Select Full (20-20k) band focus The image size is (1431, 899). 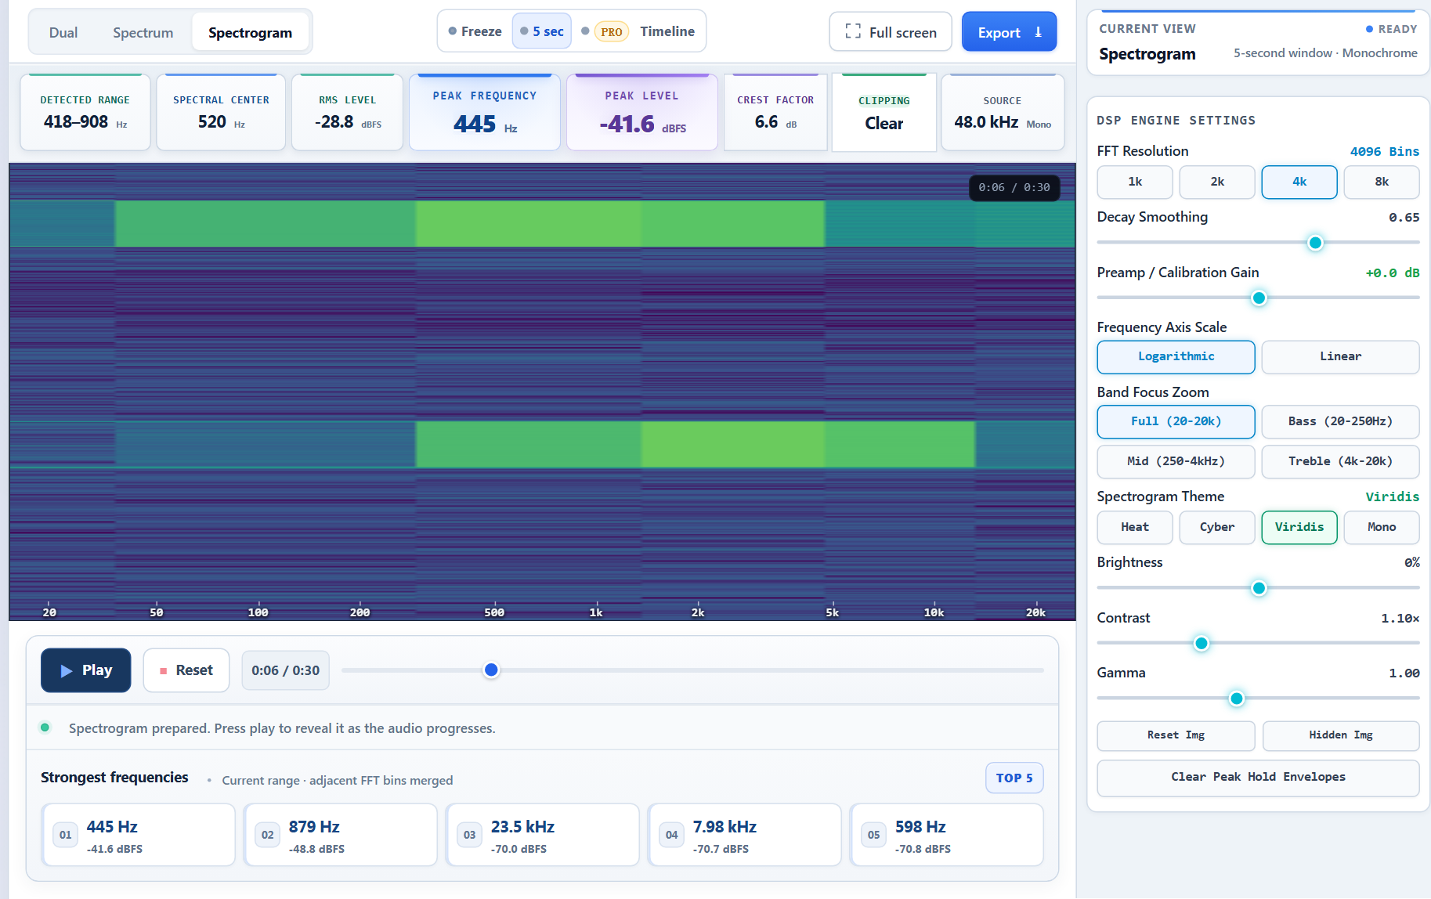click(1176, 422)
